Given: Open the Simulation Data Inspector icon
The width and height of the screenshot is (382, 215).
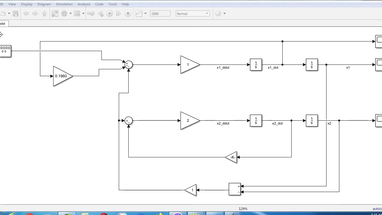Looking at the screenshot, I should point(139,13).
